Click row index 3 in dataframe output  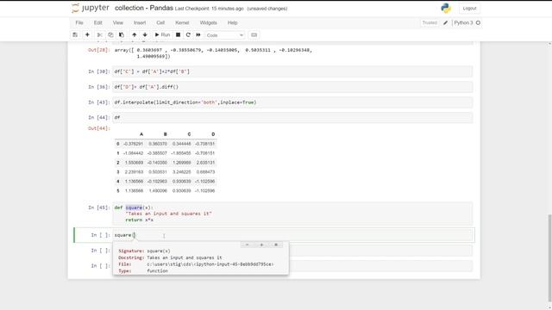click(x=118, y=172)
